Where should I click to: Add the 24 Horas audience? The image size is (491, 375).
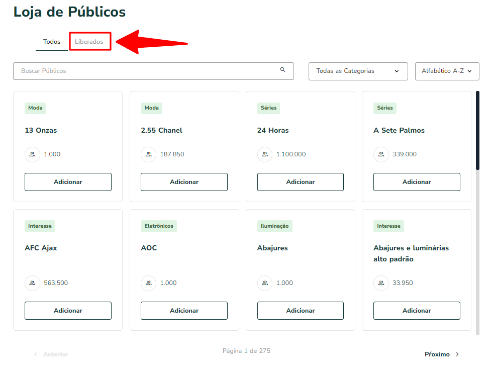tap(301, 182)
